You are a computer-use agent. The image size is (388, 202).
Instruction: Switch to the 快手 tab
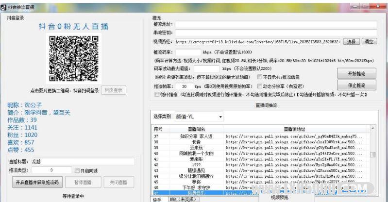coord(157,199)
